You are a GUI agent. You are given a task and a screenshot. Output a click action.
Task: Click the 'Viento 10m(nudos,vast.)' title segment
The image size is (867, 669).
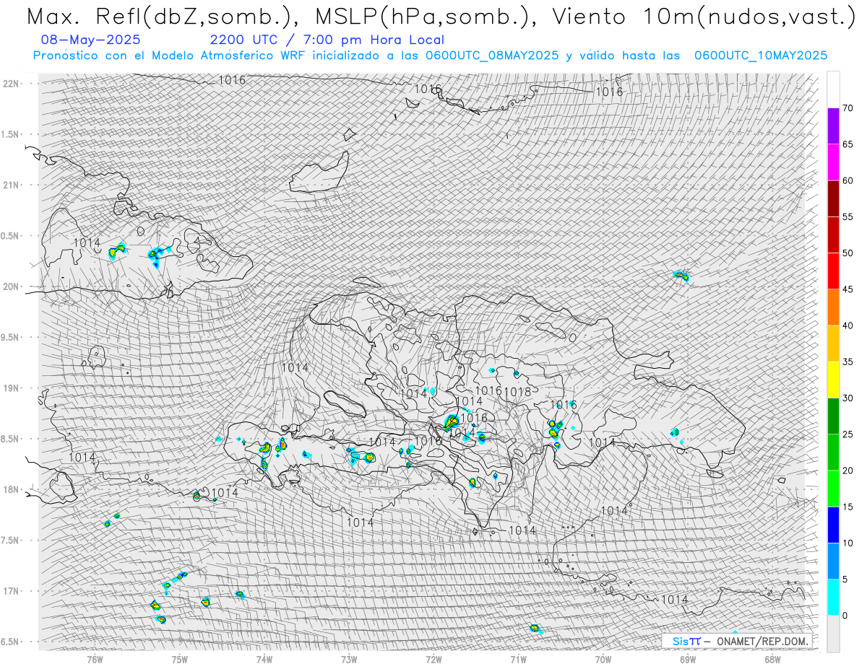pos(703,17)
